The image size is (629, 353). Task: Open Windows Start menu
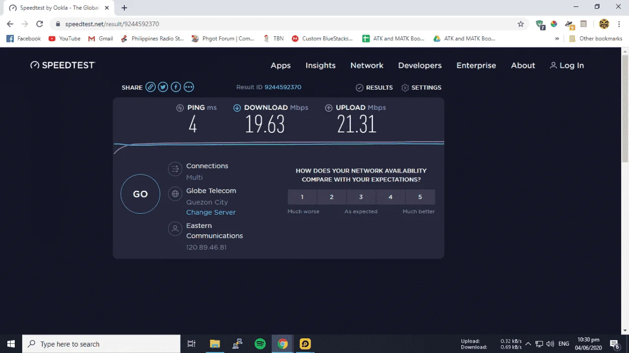tap(11, 344)
